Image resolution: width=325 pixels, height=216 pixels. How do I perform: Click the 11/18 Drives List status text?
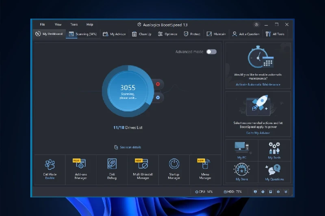[x=128, y=128]
